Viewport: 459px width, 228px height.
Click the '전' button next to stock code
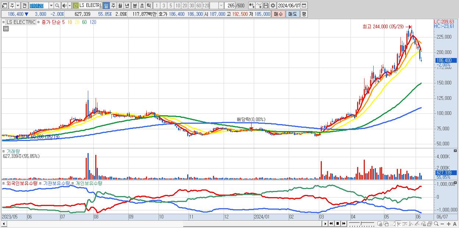tap(24, 6)
